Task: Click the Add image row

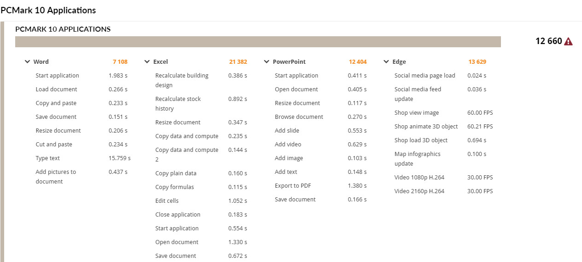Action: pos(321,158)
